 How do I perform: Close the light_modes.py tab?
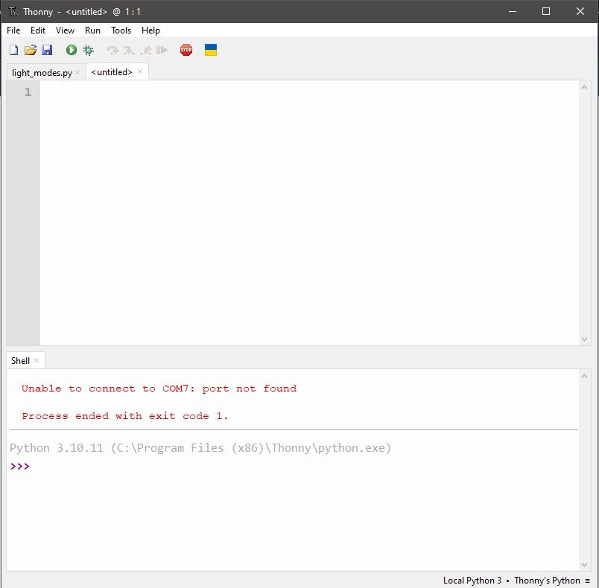tap(78, 72)
